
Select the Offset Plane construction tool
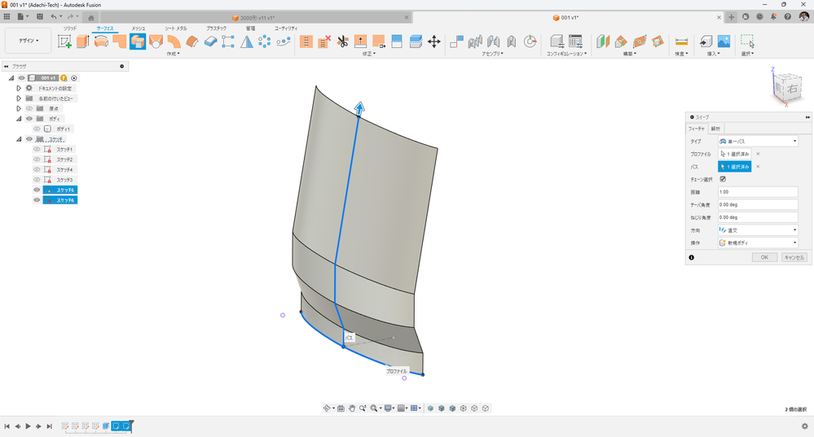[x=603, y=42]
